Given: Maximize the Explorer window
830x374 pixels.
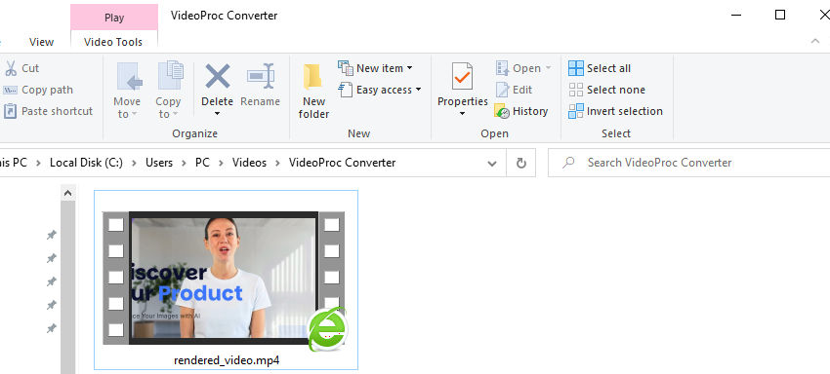Looking at the screenshot, I should click(780, 15).
